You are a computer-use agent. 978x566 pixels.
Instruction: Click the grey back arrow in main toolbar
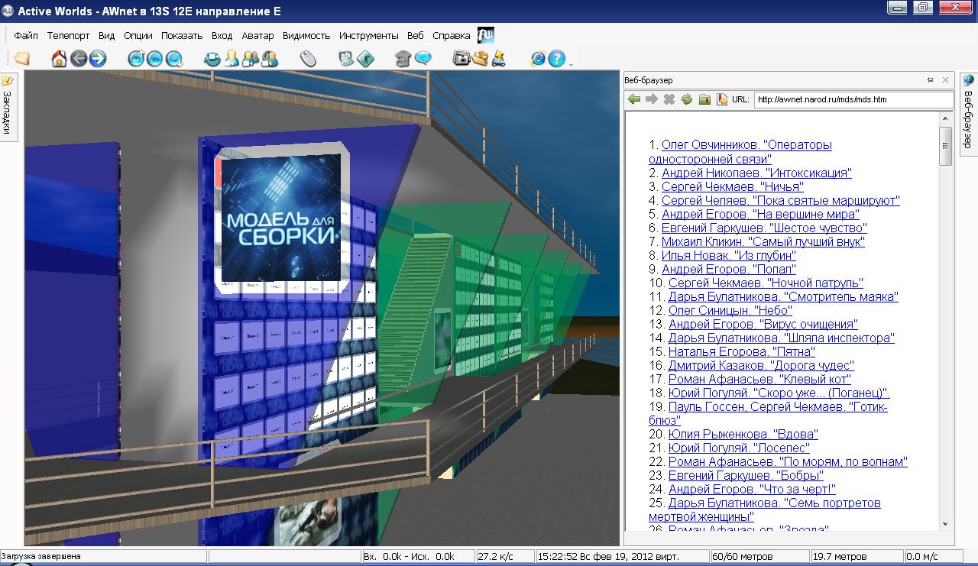78,59
